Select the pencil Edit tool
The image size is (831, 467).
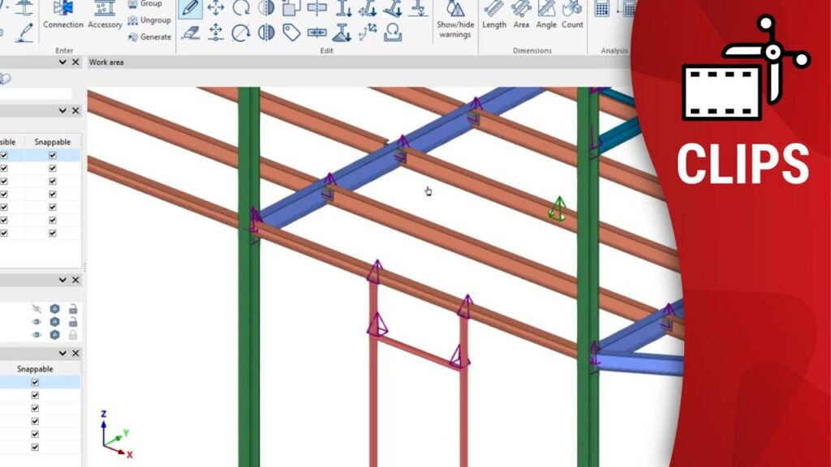[190, 9]
